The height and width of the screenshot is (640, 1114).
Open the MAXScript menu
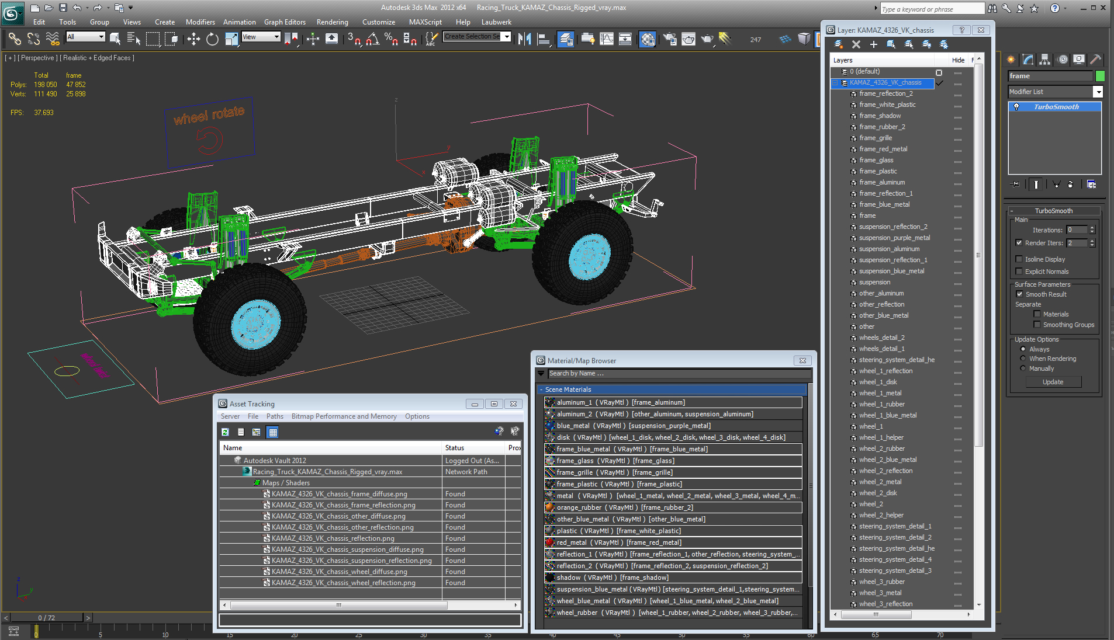425,22
